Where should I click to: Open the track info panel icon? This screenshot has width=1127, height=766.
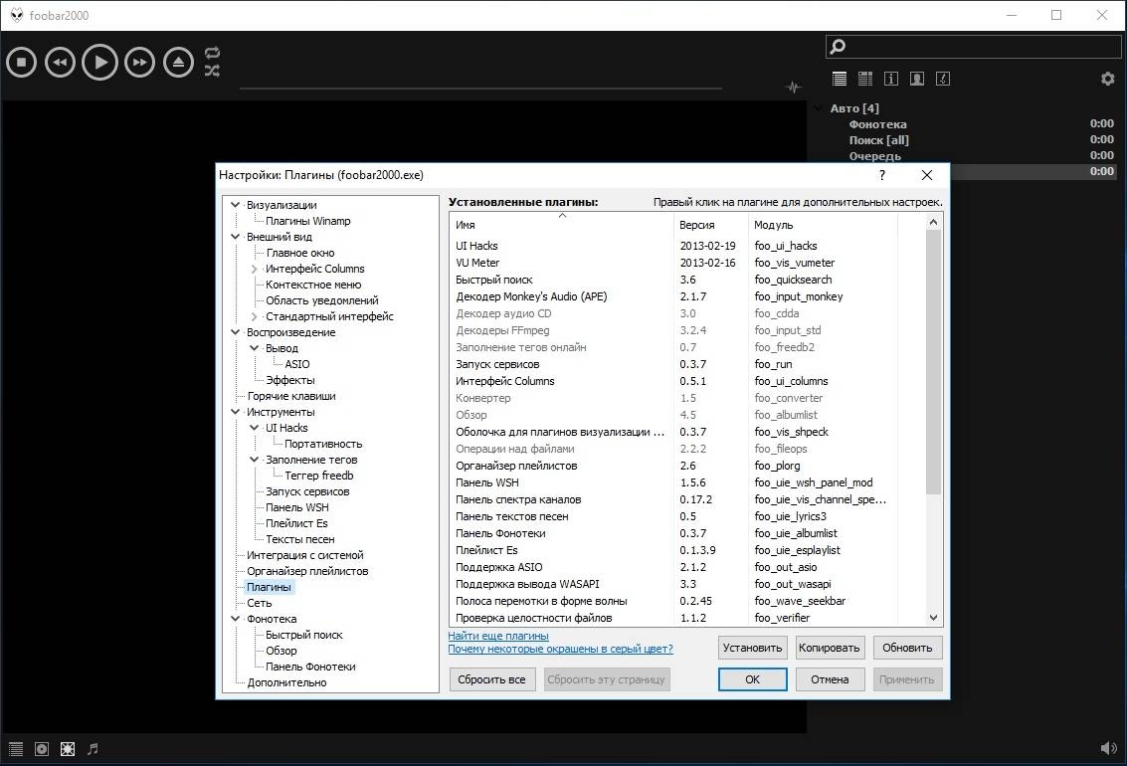[891, 79]
